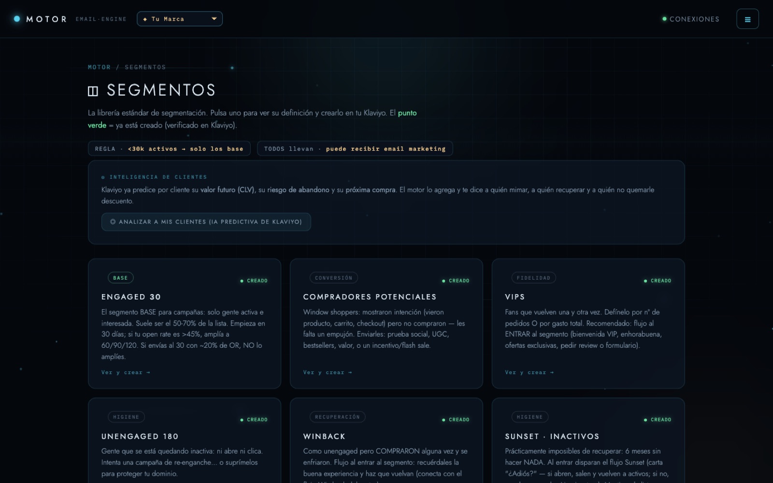
Task: Open the Tu Marca brand dropdown
Action: coord(180,19)
